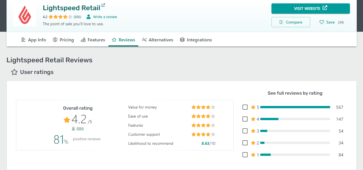Click the external arrow icon in VISIT WEBSITE button
This screenshot has height=170, width=363.
pos(325,8)
